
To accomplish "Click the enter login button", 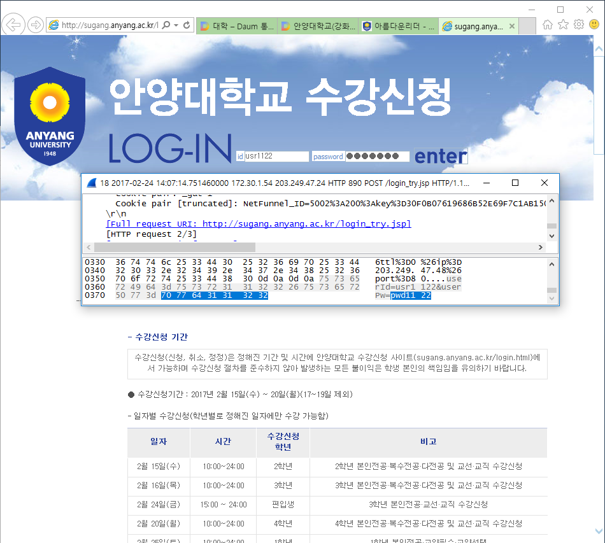I will [441, 156].
